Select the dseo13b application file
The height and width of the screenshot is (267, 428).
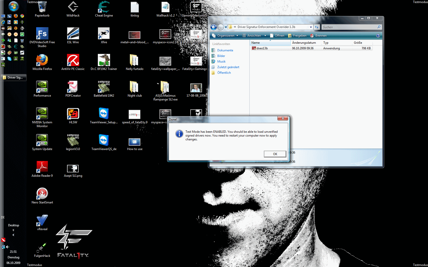coord(312,48)
